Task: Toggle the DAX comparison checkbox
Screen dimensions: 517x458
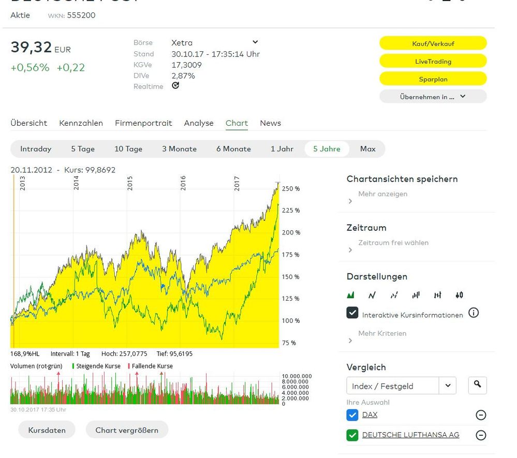Action: [352, 415]
